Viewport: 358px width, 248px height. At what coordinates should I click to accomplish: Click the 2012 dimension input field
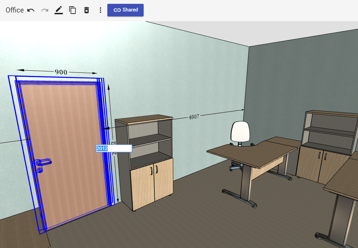(114, 148)
